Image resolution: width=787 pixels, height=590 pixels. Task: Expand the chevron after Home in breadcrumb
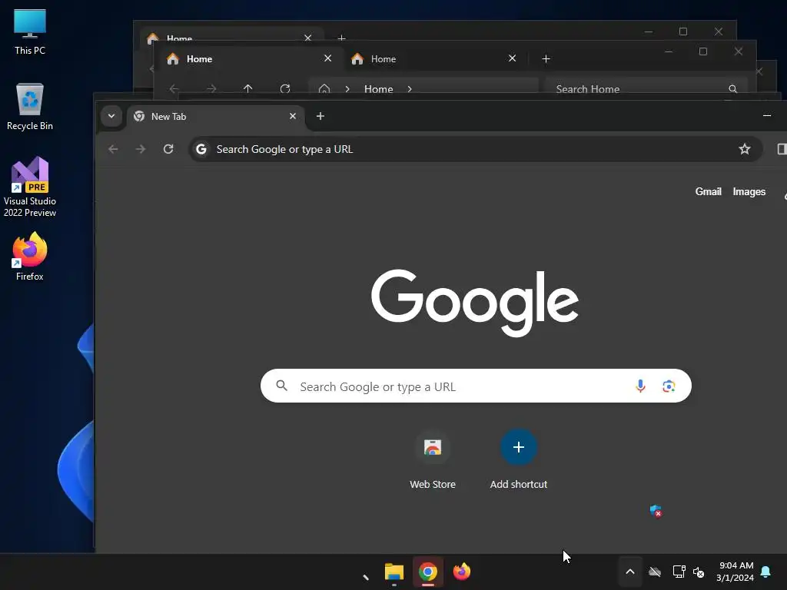click(410, 89)
